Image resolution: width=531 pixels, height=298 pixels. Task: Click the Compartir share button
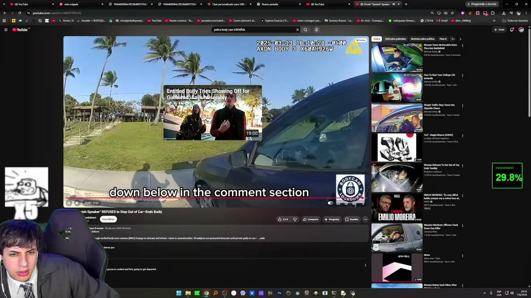tap(311, 219)
